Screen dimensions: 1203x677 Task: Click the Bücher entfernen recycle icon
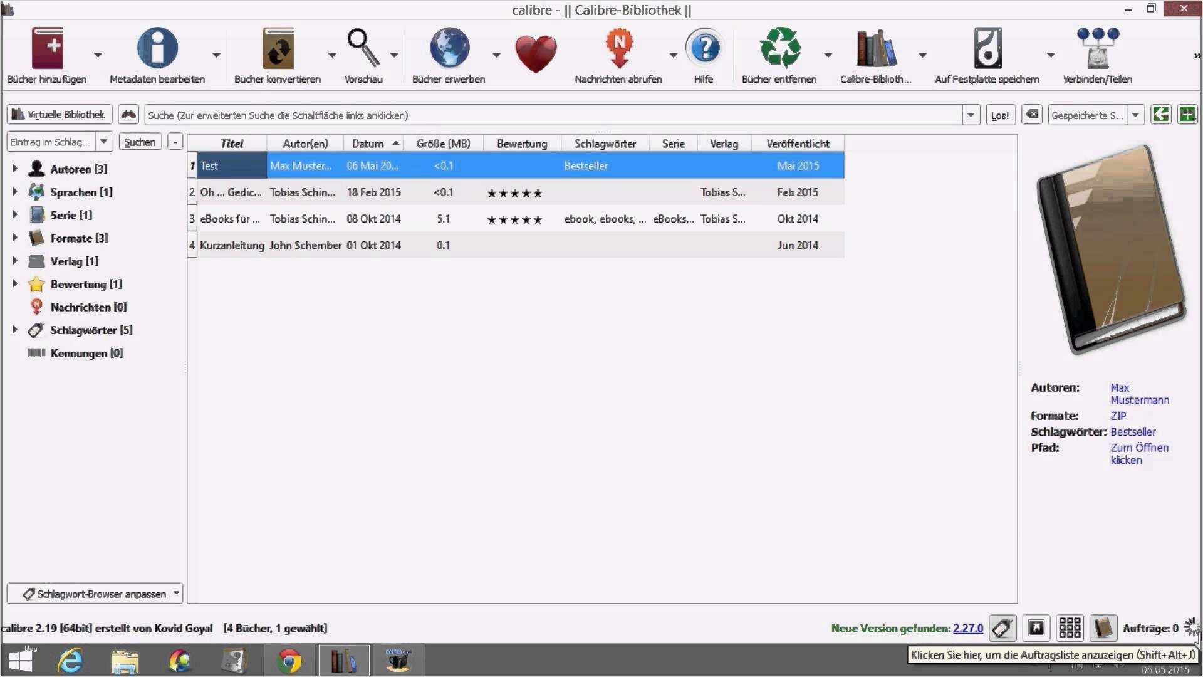[779, 49]
